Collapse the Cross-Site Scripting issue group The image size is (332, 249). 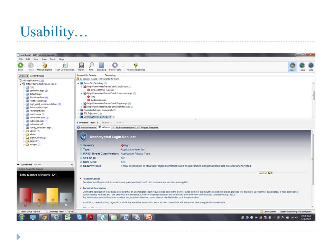[x=78, y=83]
